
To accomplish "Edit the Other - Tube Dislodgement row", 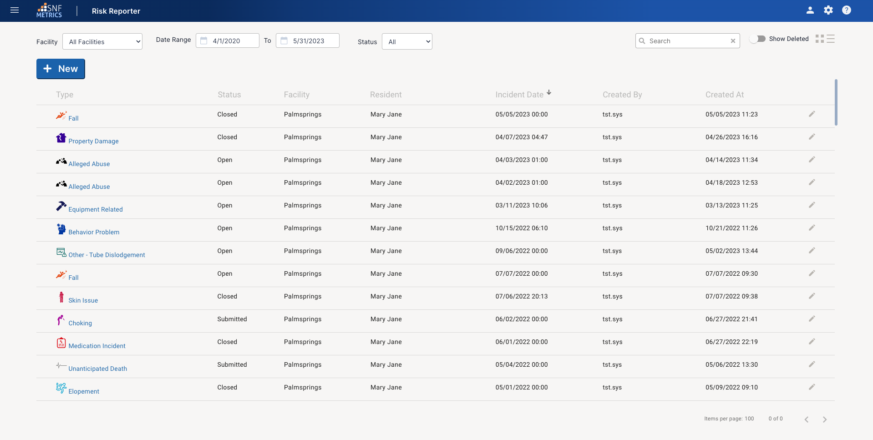I will (812, 251).
